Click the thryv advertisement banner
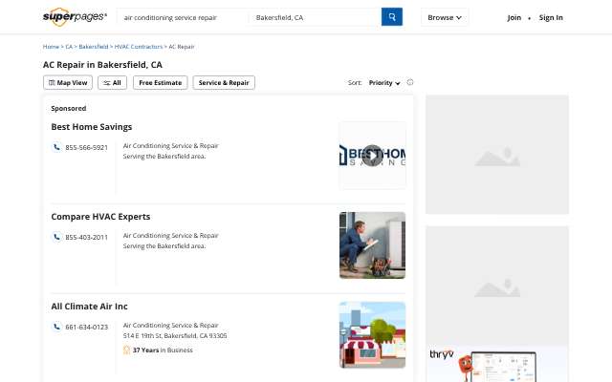612x382 pixels. (497, 364)
